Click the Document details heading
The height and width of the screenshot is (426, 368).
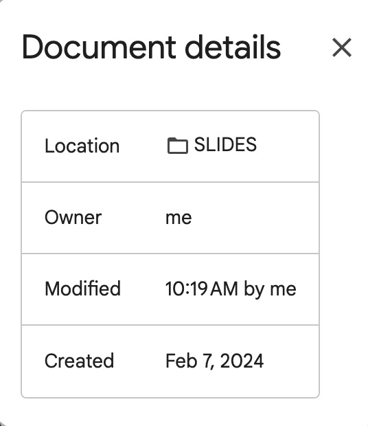151,47
